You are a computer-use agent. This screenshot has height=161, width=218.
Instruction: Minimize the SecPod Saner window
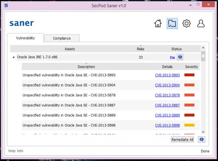pyautogui.click(x=190, y=5)
